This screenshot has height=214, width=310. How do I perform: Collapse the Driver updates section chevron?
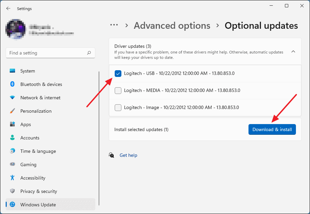(293, 51)
